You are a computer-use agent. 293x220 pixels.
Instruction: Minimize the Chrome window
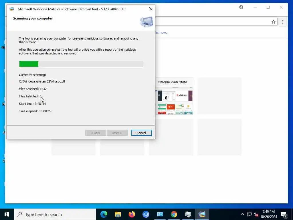pyautogui.click(x=255, y=7)
